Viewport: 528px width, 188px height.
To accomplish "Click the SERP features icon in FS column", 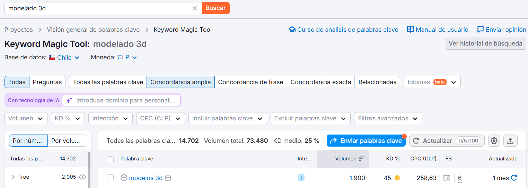I will click(447, 178).
